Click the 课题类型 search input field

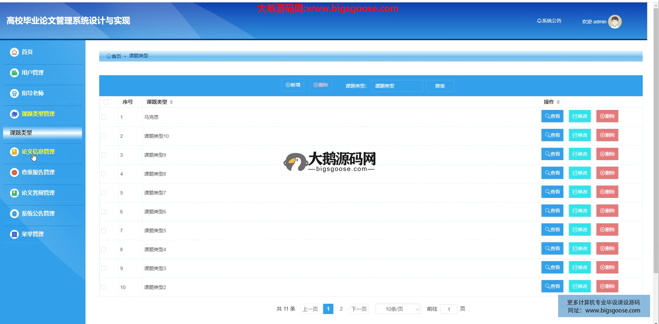tap(397, 86)
